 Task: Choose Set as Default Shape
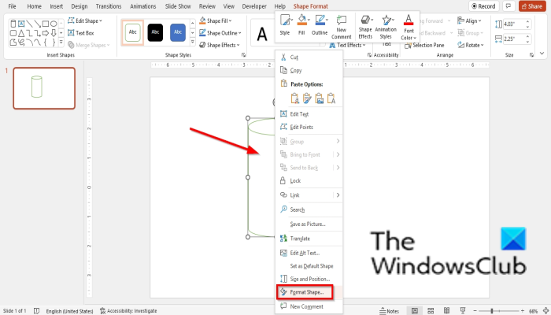coord(309,266)
